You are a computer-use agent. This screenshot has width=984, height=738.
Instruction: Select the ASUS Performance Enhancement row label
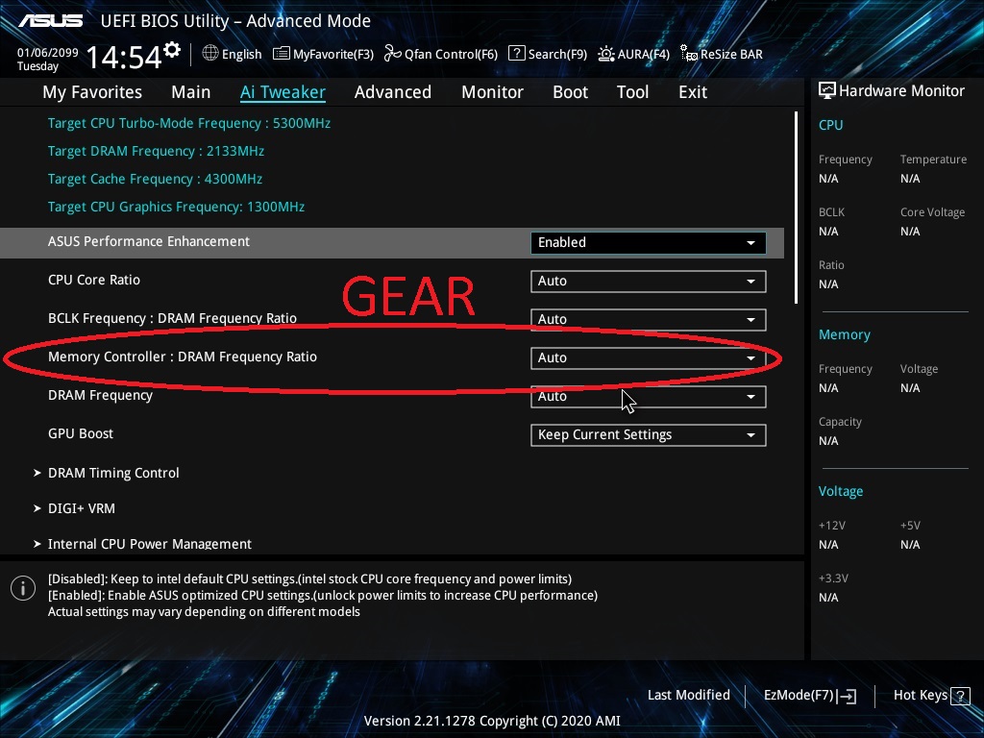[x=149, y=241]
